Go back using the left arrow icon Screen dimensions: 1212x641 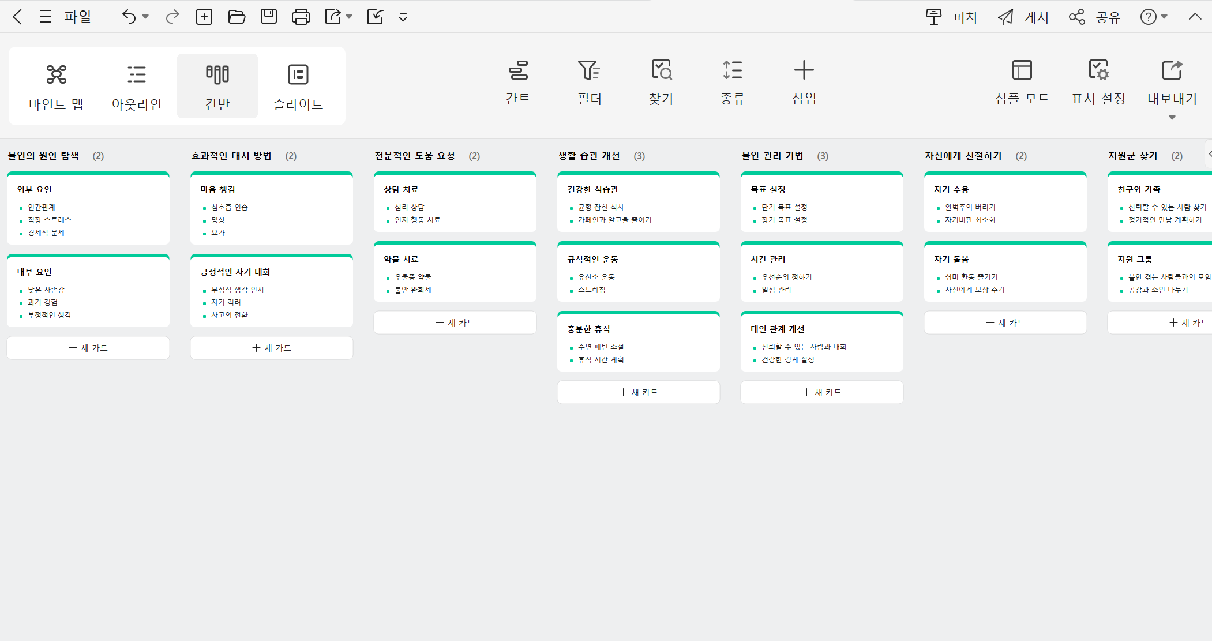17,17
